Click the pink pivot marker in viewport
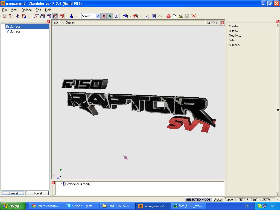 (x=126, y=158)
